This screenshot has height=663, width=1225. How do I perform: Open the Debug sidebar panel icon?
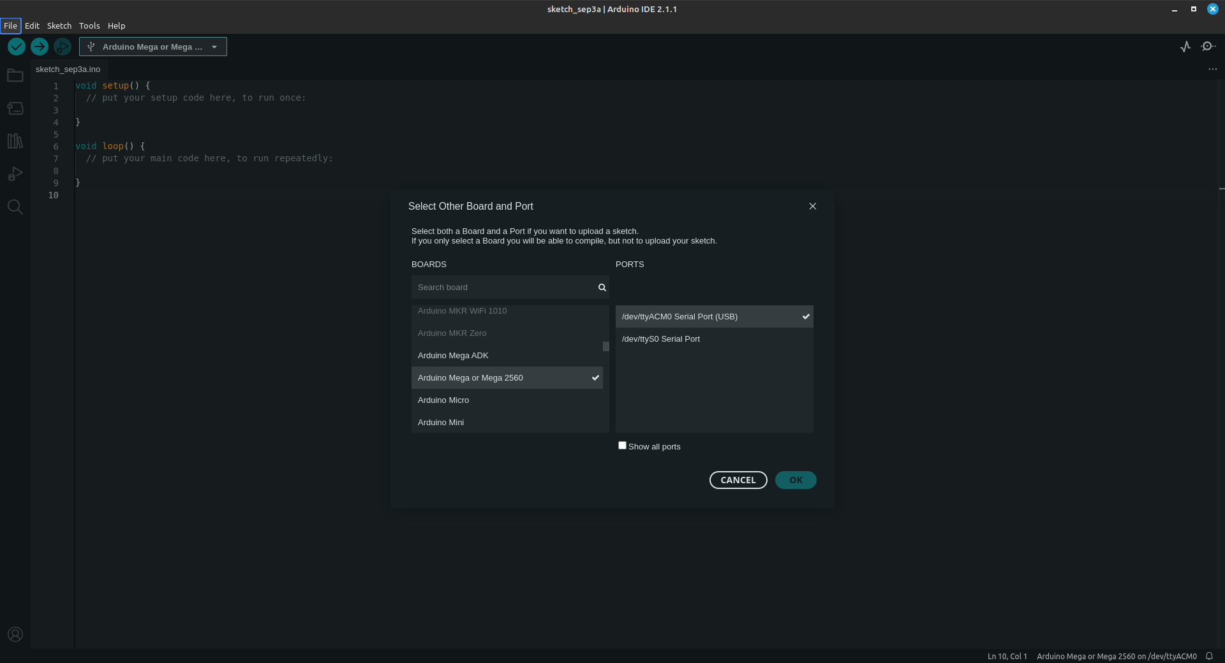click(15, 174)
